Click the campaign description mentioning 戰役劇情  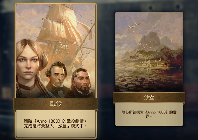click(56, 121)
